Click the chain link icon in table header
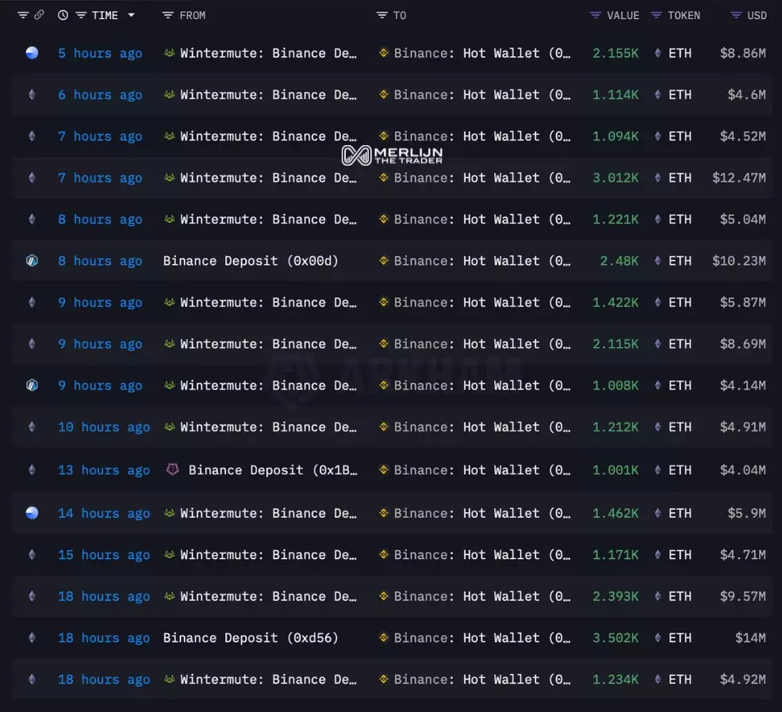782x712 pixels. click(39, 15)
